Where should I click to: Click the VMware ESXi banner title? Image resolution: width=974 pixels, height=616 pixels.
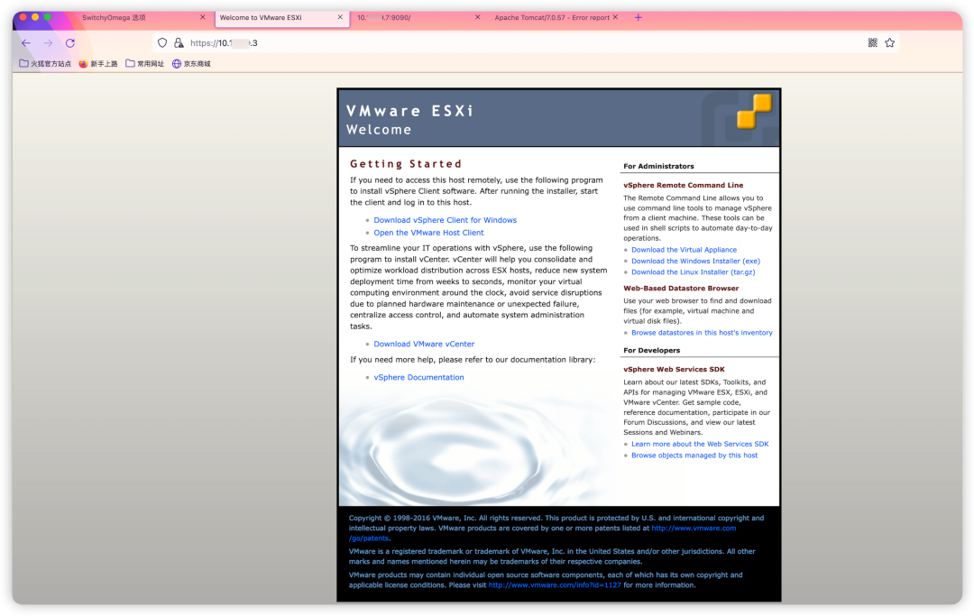pyautogui.click(x=409, y=111)
